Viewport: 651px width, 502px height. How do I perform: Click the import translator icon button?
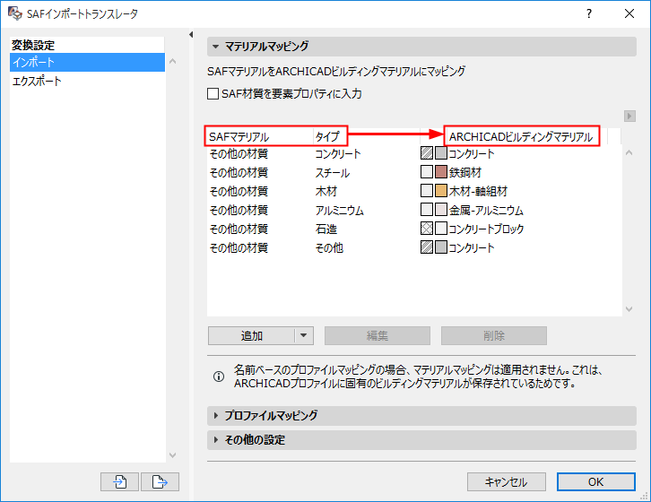[119, 481]
